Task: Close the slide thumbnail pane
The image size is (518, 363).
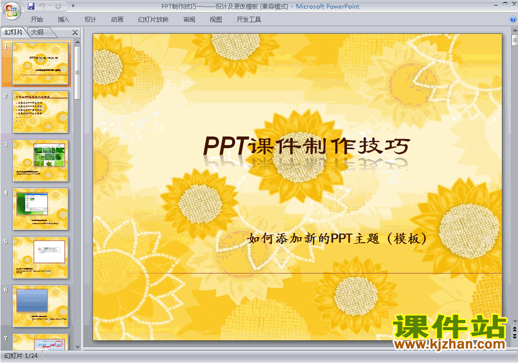Action: (x=75, y=32)
